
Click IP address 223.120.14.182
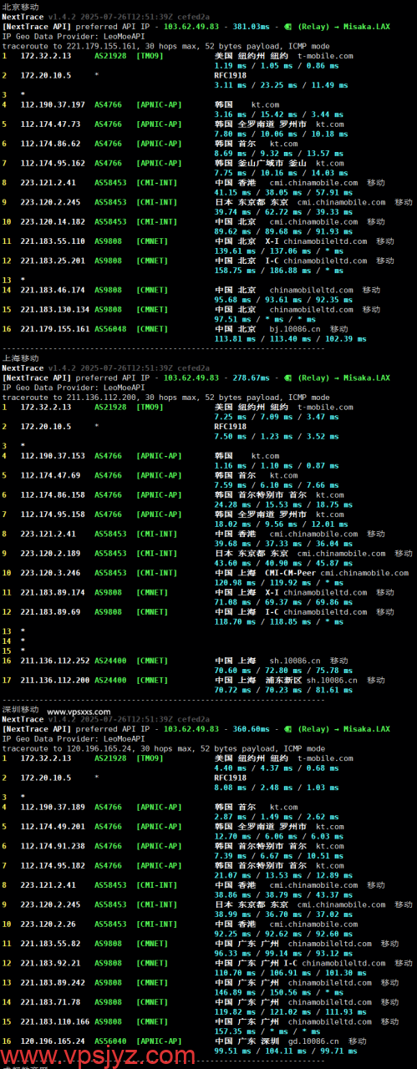point(53,221)
